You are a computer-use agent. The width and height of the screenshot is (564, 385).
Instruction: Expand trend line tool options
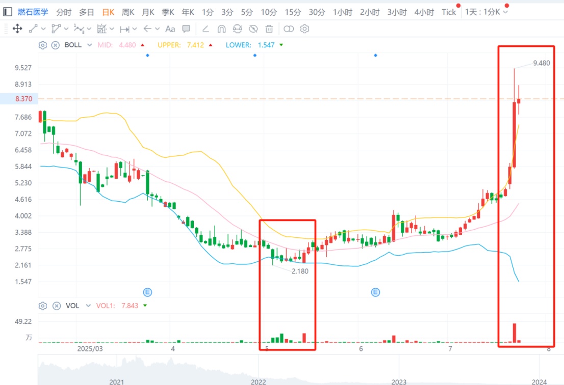(x=43, y=29)
